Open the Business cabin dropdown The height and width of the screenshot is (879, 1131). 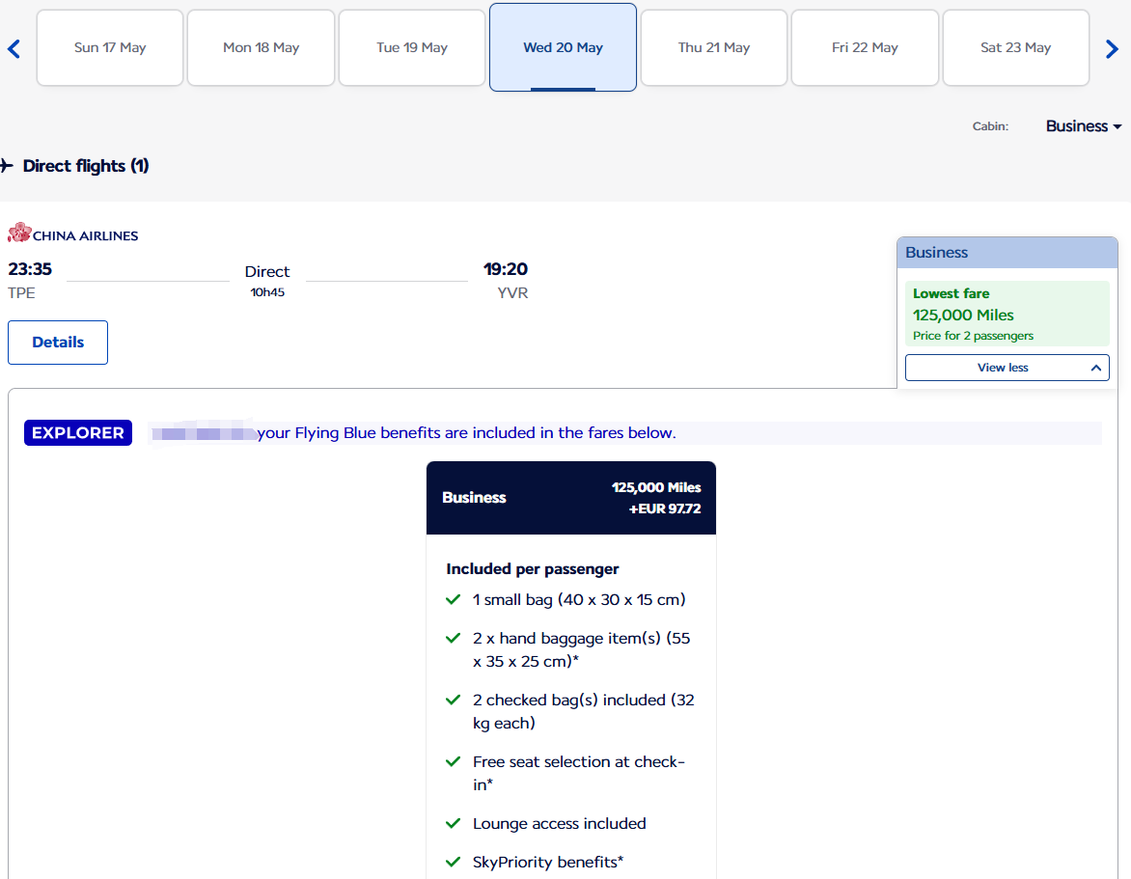1083,126
